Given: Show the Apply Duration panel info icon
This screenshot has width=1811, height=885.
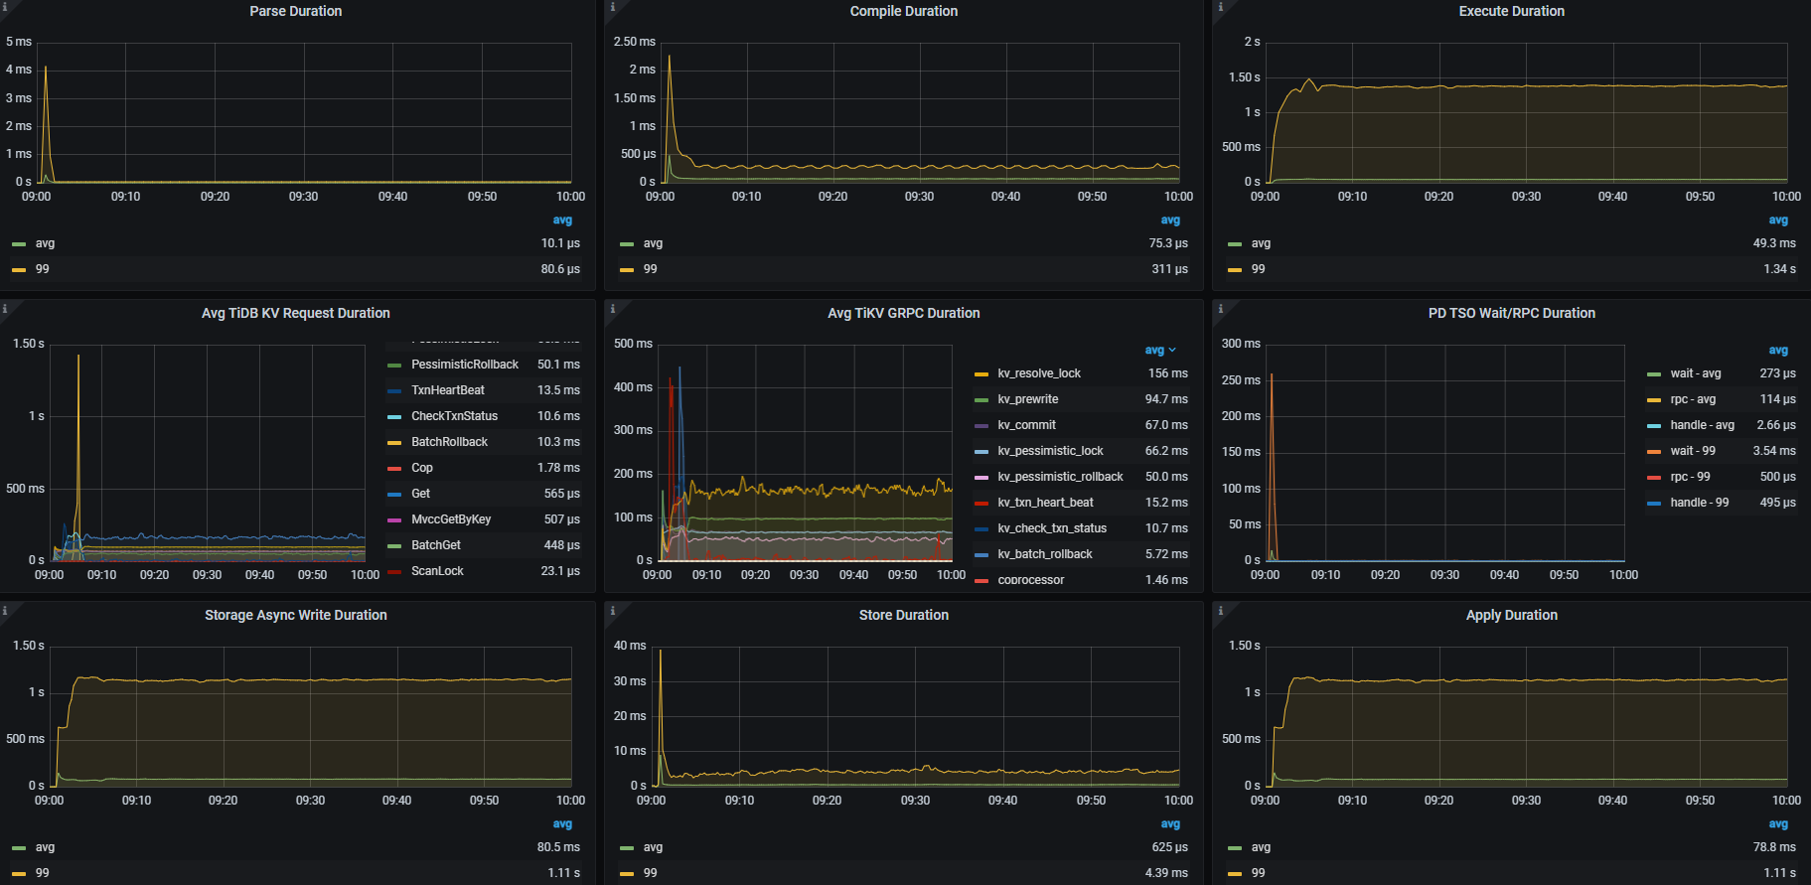Looking at the screenshot, I should (1220, 611).
